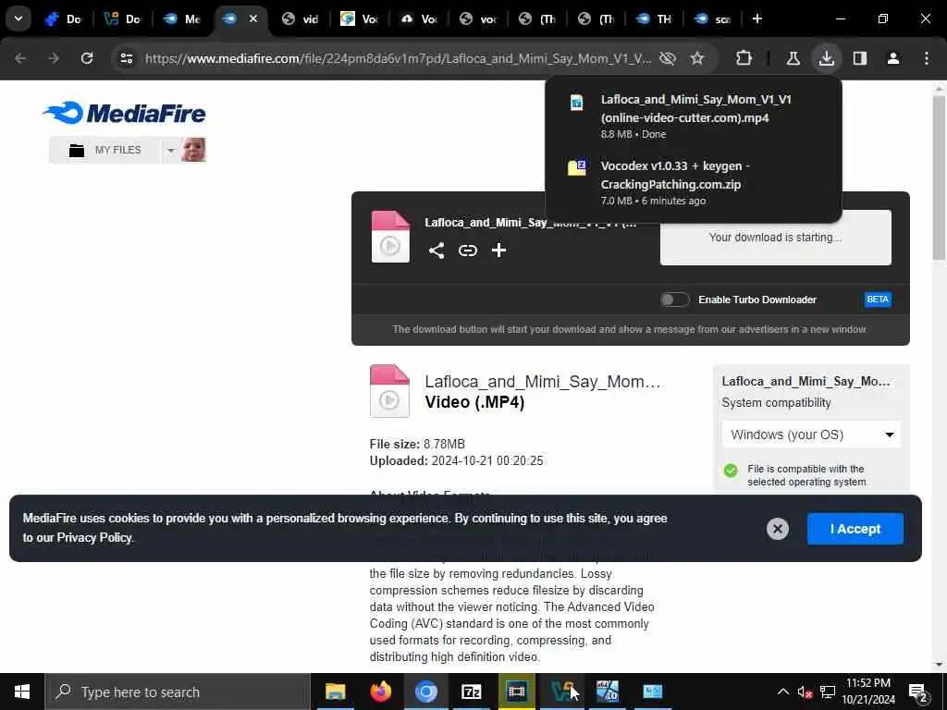Image resolution: width=947 pixels, height=710 pixels.
Task: Open the Privacy Policy link
Action: [94, 537]
